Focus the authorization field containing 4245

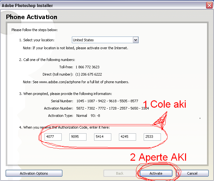tap(128, 137)
